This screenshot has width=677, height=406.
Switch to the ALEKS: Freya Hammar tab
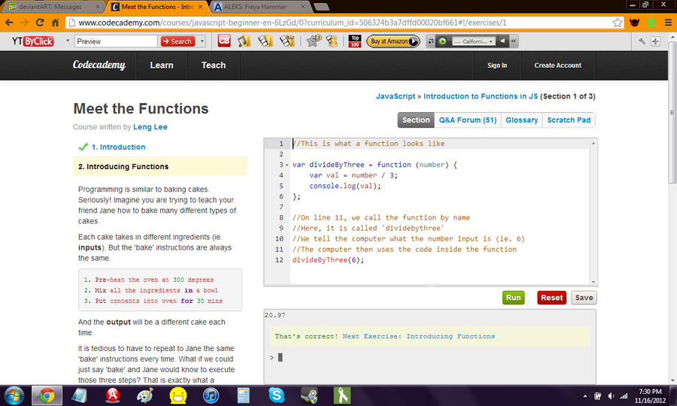pos(255,7)
